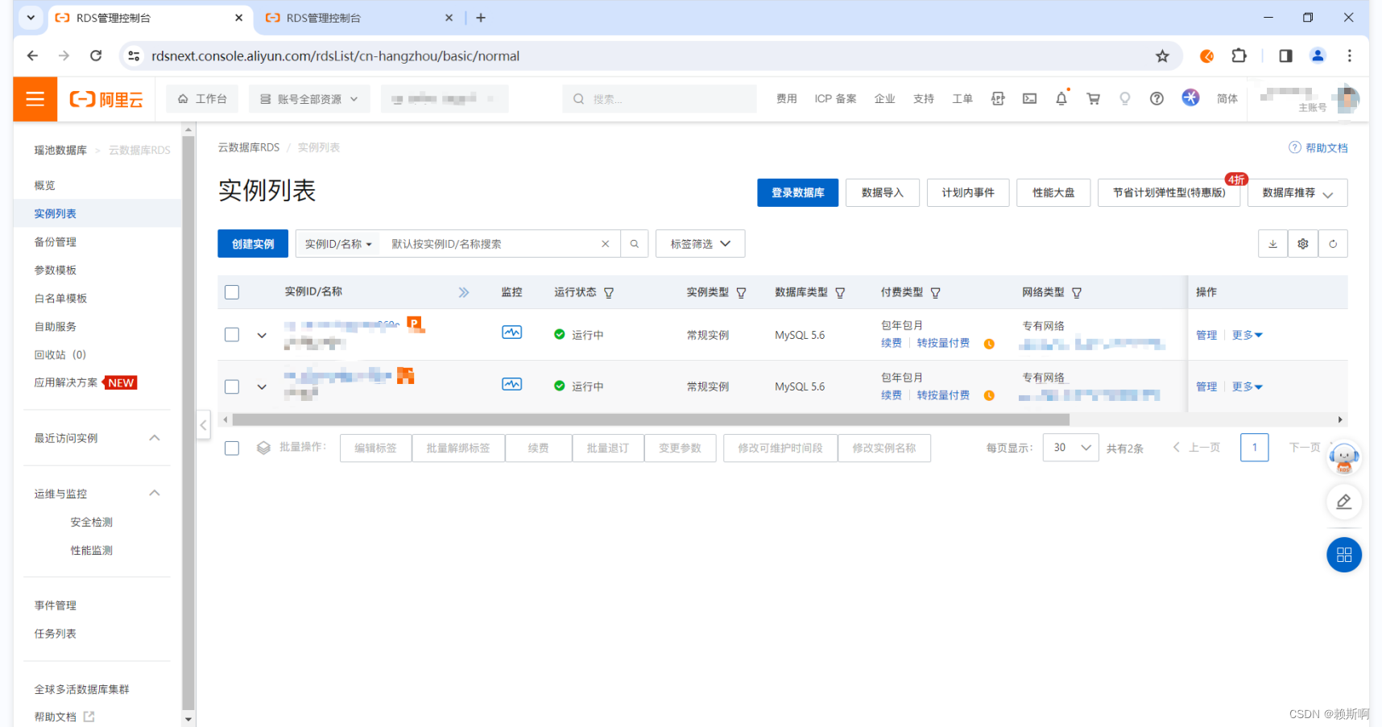The height and width of the screenshot is (727, 1382).
Task: Open the shopping cart icon
Action: [1093, 99]
